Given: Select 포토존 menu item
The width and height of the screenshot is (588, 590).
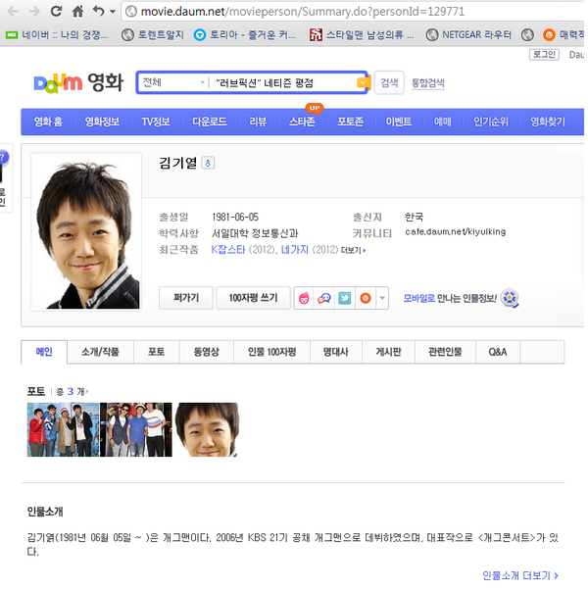Looking at the screenshot, I should (350, 122).
